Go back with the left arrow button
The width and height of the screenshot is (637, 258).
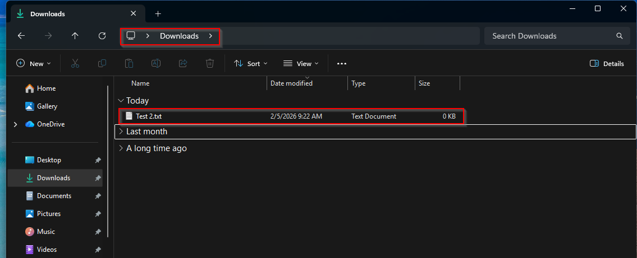[x=21, y=36]
